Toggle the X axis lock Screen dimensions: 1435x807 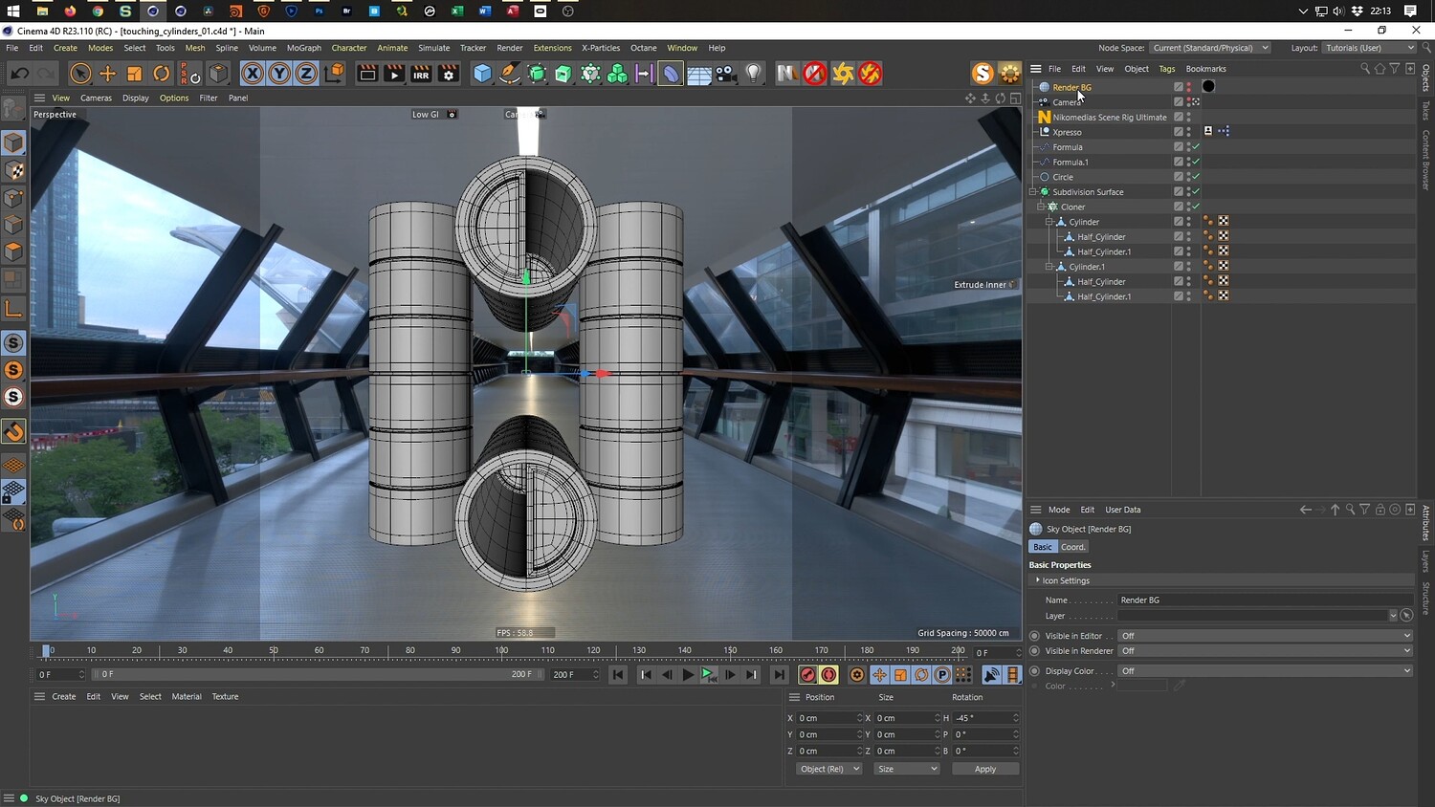click(252, 74)
